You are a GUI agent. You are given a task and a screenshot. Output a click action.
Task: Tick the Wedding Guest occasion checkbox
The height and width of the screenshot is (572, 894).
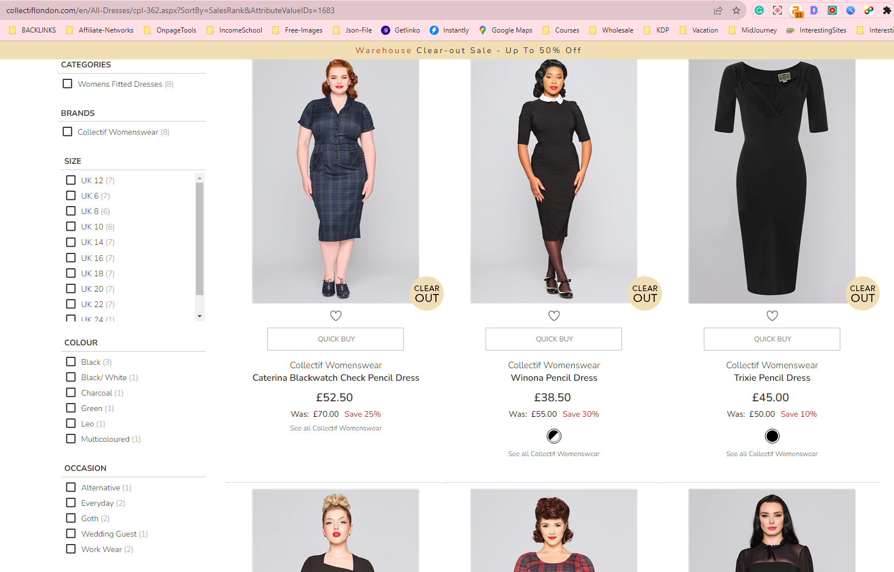pyautogui.click(x=71, y=534)
